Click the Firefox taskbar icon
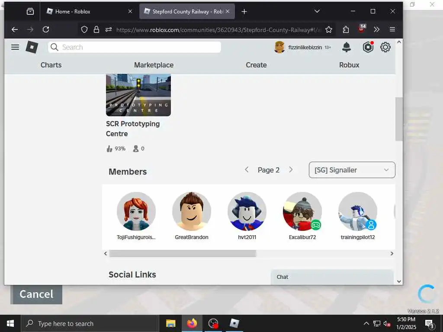Image resolution: width=443 pixels, height=332 pixels. point(192,323)
